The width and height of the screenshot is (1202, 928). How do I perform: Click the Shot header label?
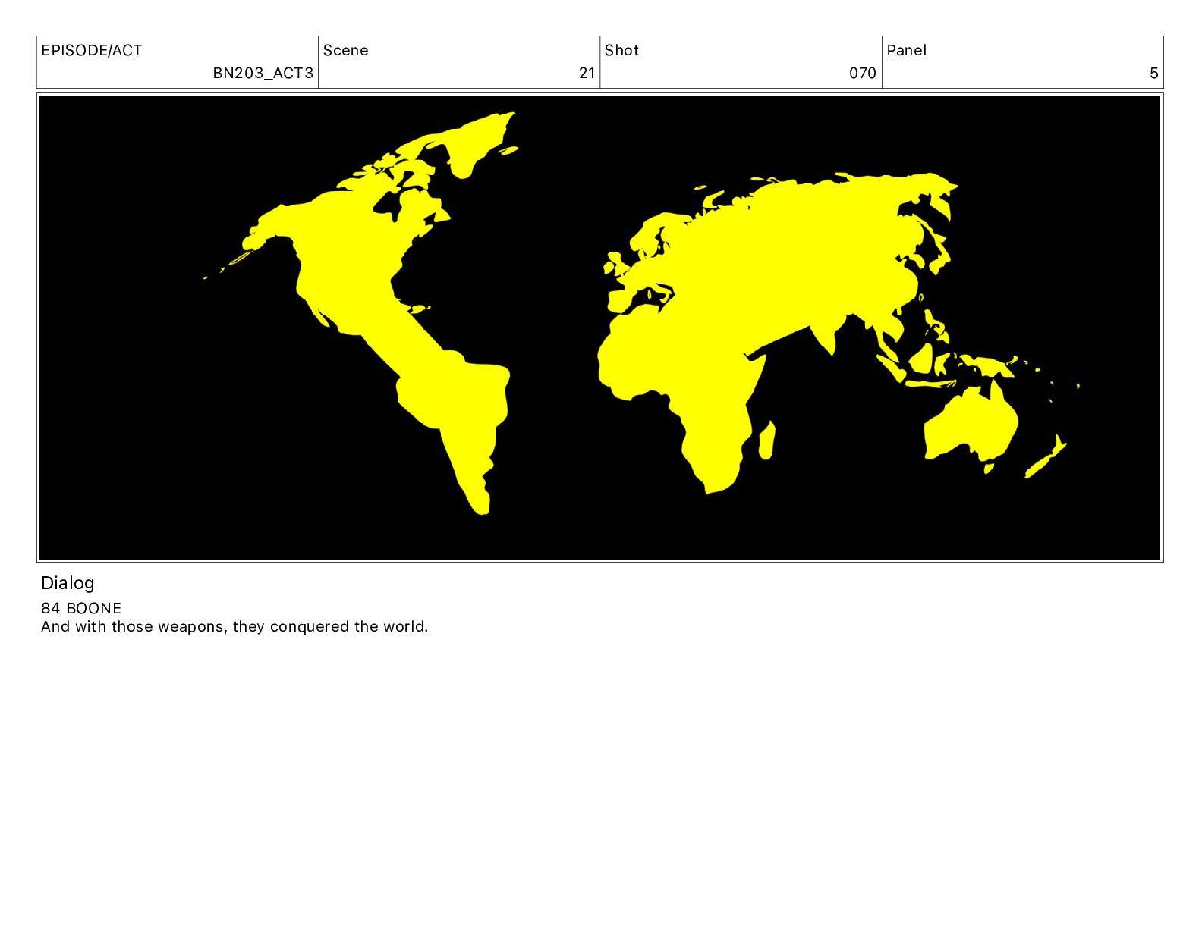click(x=621, y=50)
